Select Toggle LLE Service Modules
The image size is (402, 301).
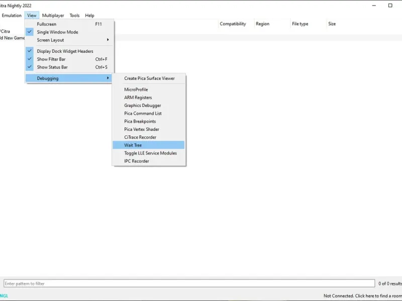click(x=149, y=153)
